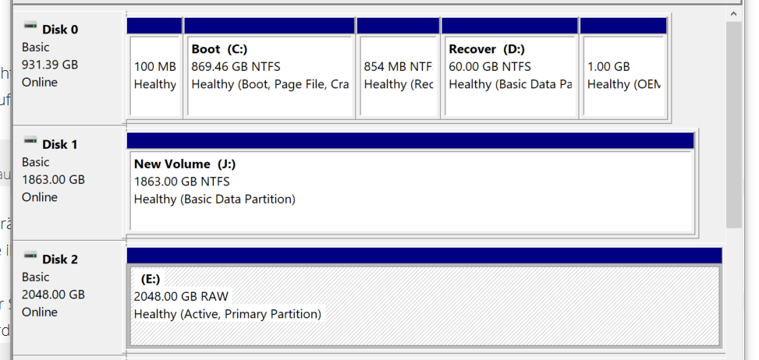Click the blue header above the (E:) volume

pos(424,256)
